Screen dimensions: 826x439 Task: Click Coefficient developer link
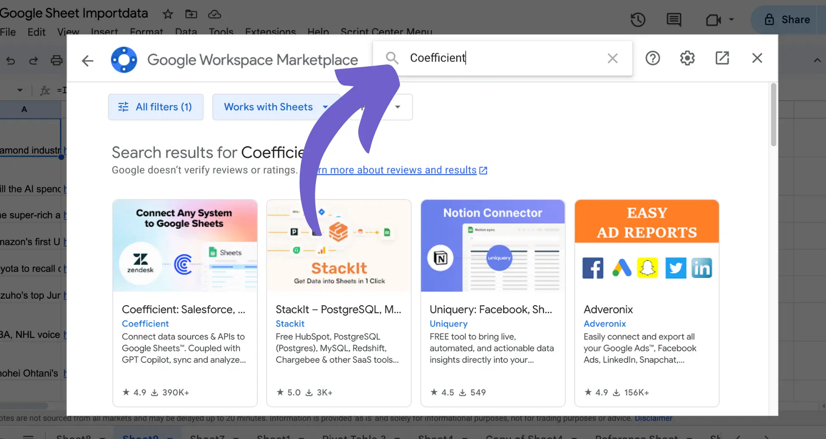(x=145, y=324)
